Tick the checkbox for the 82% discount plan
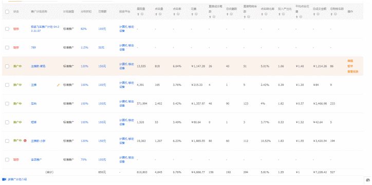The image size is (372, 185). point(7,29)
